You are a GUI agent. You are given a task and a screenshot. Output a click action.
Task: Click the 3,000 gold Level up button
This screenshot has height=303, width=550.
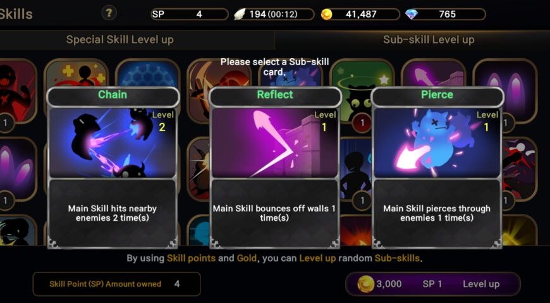click(x=433, y=284)
